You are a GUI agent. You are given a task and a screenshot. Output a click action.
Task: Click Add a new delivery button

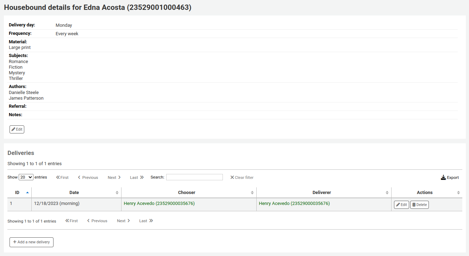[x=31, y=242]
